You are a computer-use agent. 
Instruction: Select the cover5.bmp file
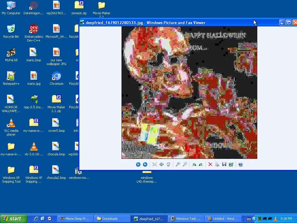click(x=57, y=125)
